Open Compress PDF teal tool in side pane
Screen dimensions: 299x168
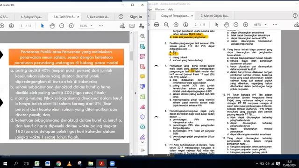142,127
